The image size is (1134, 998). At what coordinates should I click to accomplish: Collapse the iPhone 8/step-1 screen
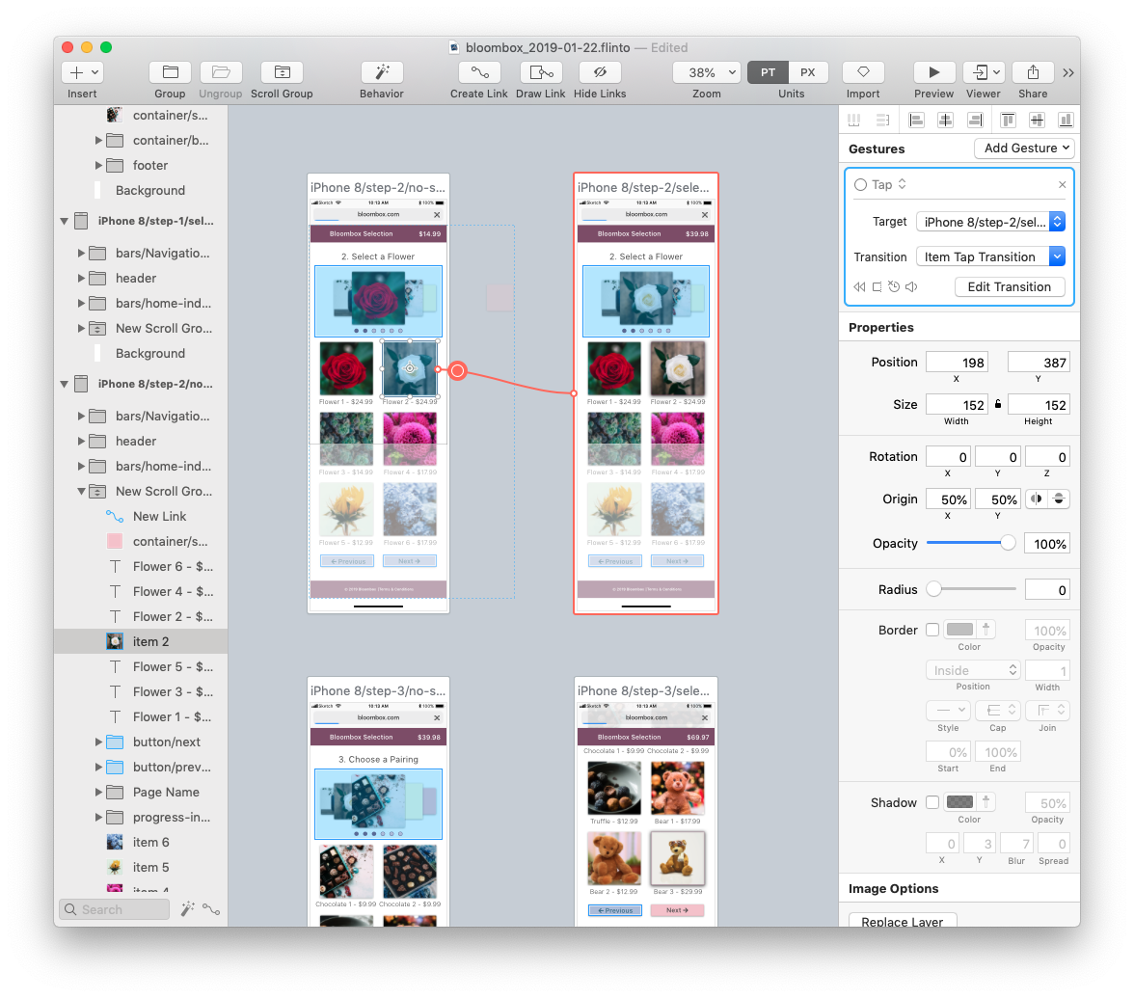pos(65,222)
